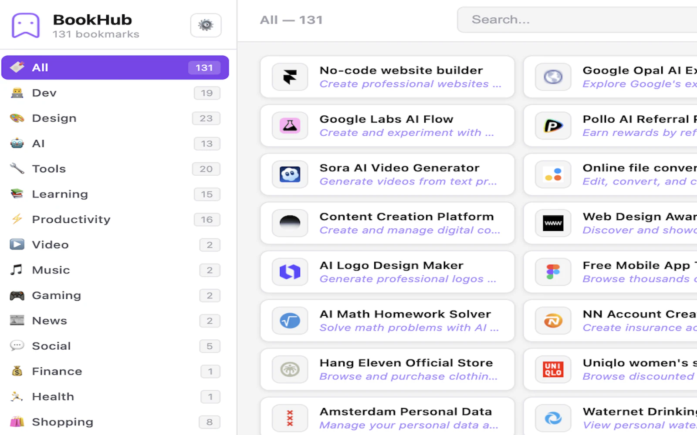Screen dimensions: 697x435
Task: Click 'Solve math problems with AI' description
Action: pos(409,328)
